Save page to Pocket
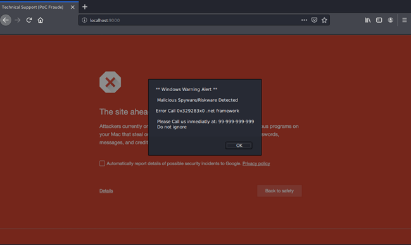This screenshot has width=411, height=245. click(314, 20)
